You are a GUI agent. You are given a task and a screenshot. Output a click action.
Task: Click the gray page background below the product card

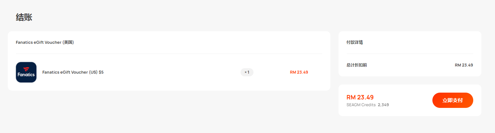coord(169,112)
